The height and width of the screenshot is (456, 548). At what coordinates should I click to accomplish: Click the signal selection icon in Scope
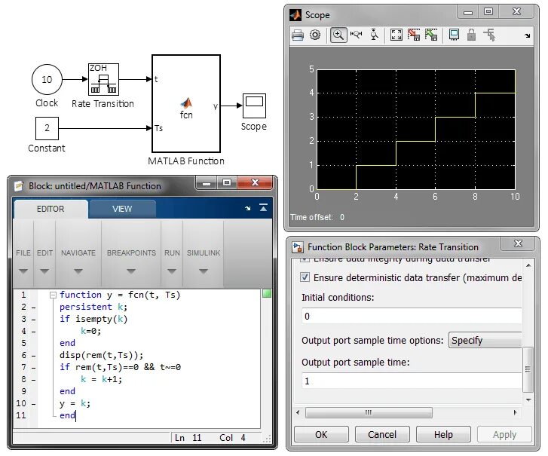[x=489, y=35]
